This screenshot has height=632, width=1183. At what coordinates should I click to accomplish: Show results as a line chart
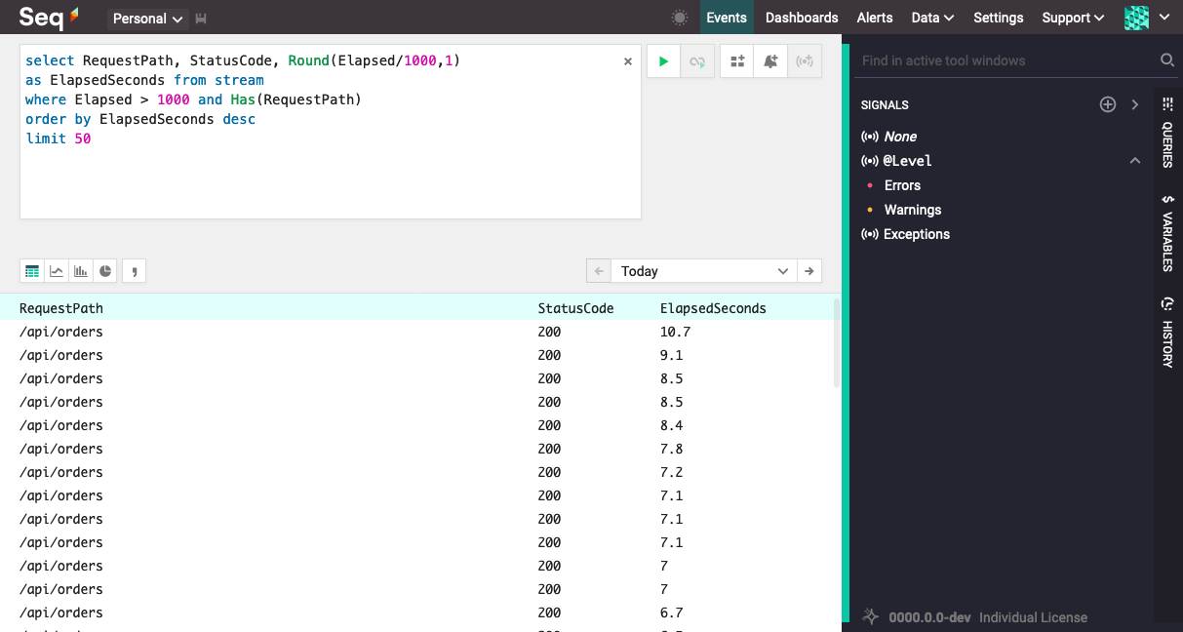[57, 271]
